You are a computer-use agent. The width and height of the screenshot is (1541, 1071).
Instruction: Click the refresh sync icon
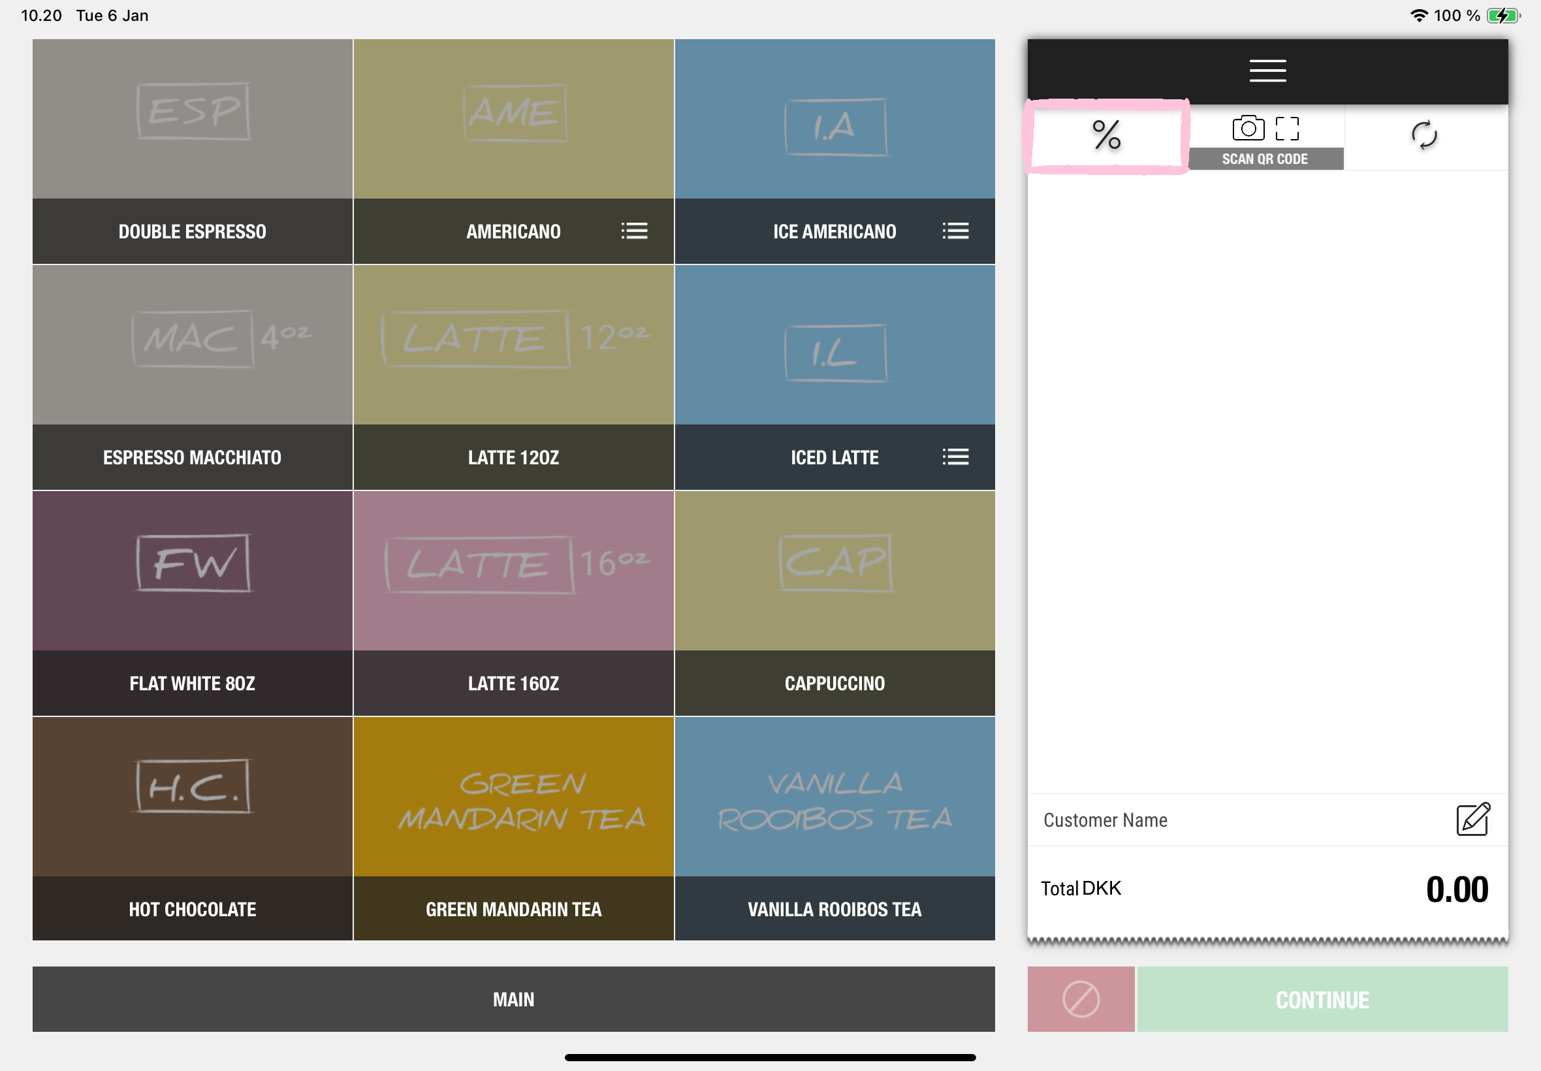coord(1423,135)
